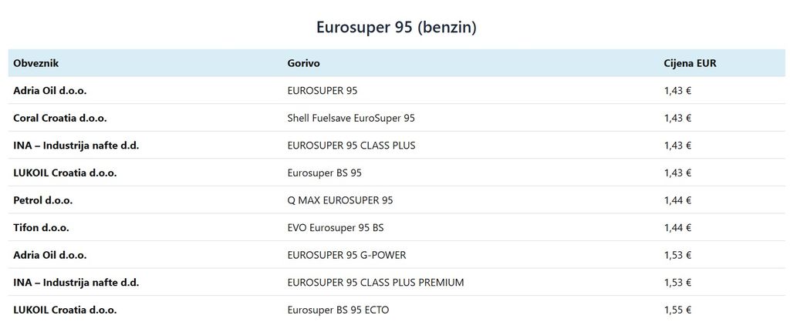This screenshot has height=332, width=790.
Task: Click the Gorivo column header
Action: click(303, 63)
